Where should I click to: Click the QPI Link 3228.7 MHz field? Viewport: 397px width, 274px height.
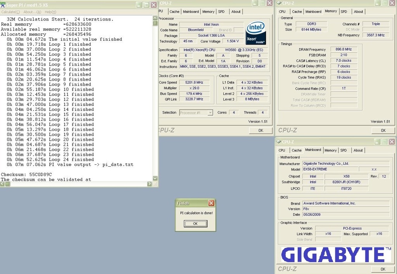pos(194,99)
